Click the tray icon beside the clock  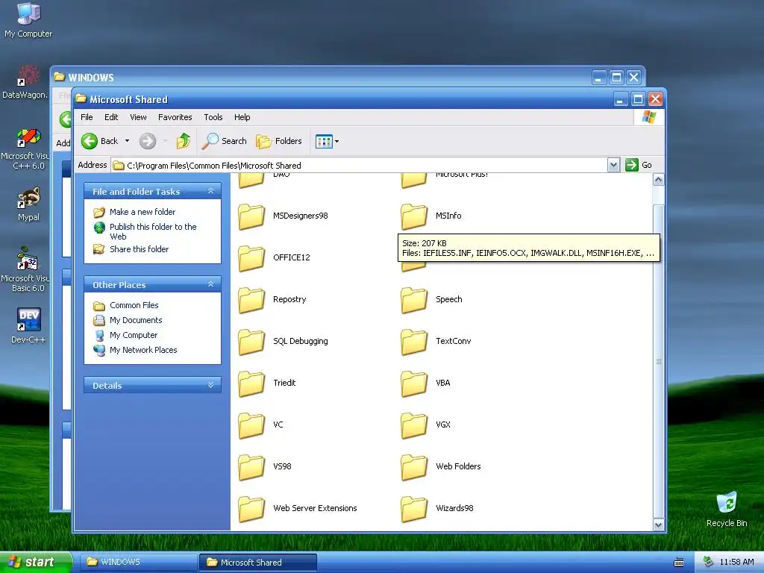[x=709, y=563]
